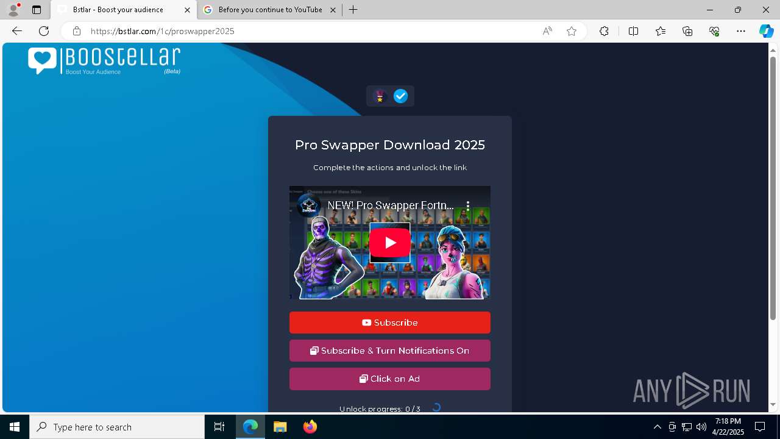Open the tab actions menu icon
The image size is (780, 439).
coord(37,10)
